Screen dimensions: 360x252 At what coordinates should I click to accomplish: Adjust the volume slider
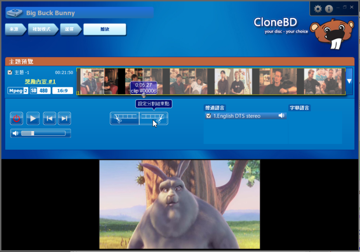click(x=43, y=133)
